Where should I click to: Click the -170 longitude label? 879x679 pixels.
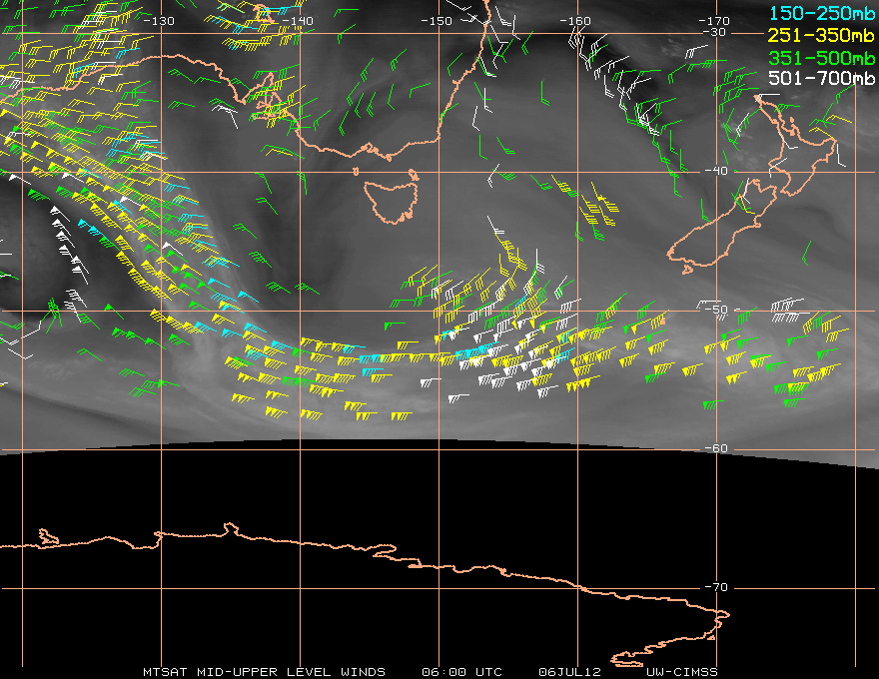coord(713,21)
